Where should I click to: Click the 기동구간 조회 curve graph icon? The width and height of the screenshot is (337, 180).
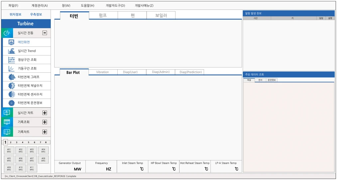11,68
